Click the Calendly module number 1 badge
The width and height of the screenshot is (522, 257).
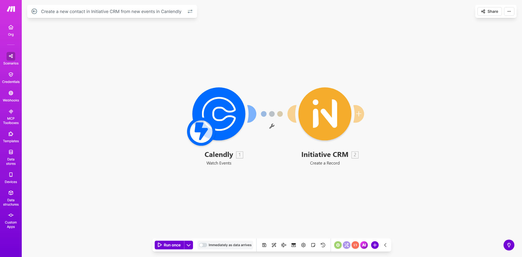240,155
